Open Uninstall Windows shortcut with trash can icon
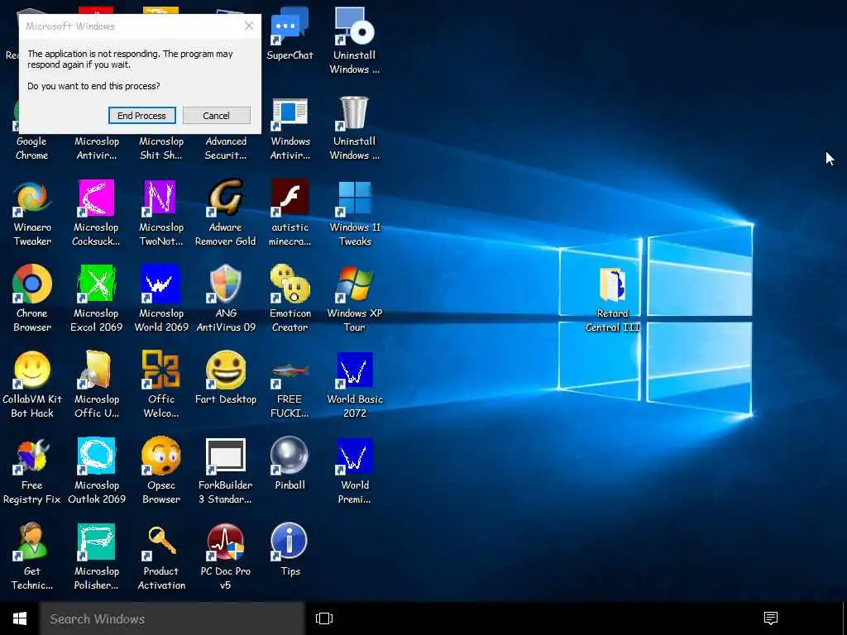847x635 pixels. (354, 127)
